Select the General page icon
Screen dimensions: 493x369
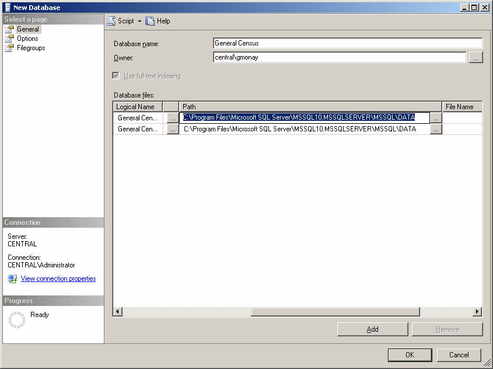tap(9, 29)
